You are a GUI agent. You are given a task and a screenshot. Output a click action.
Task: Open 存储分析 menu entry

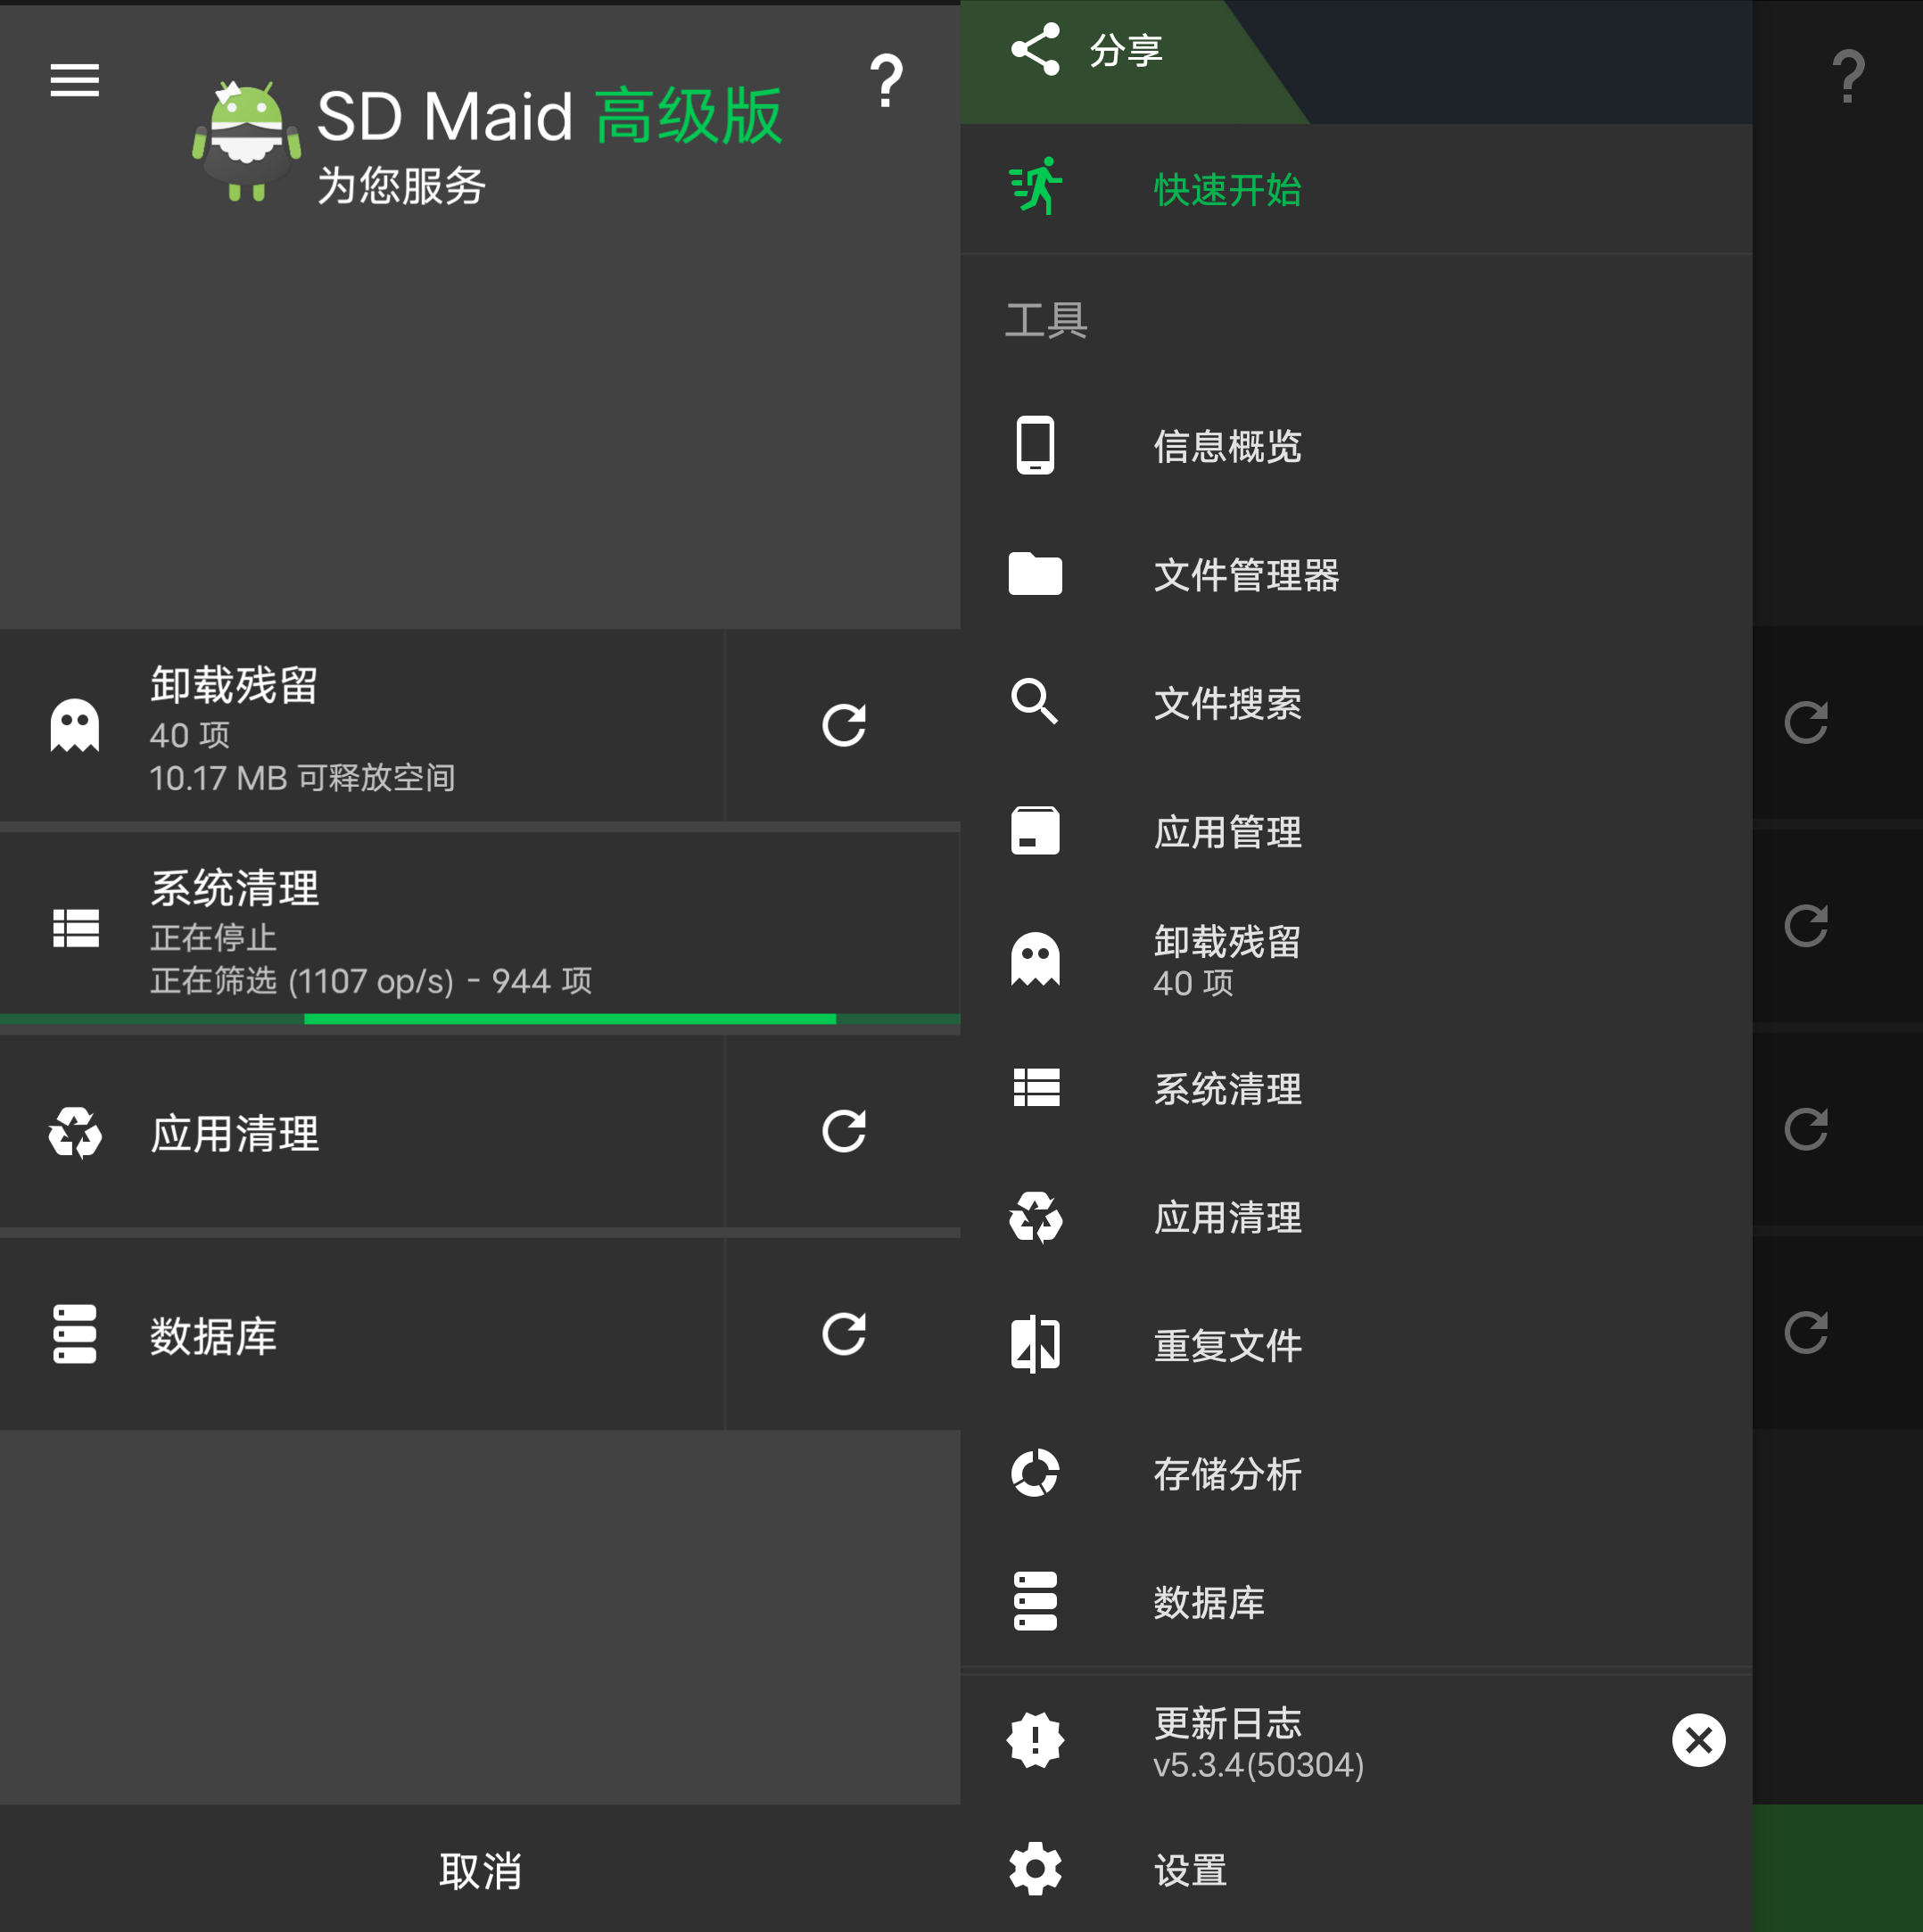(1355, 1474)
